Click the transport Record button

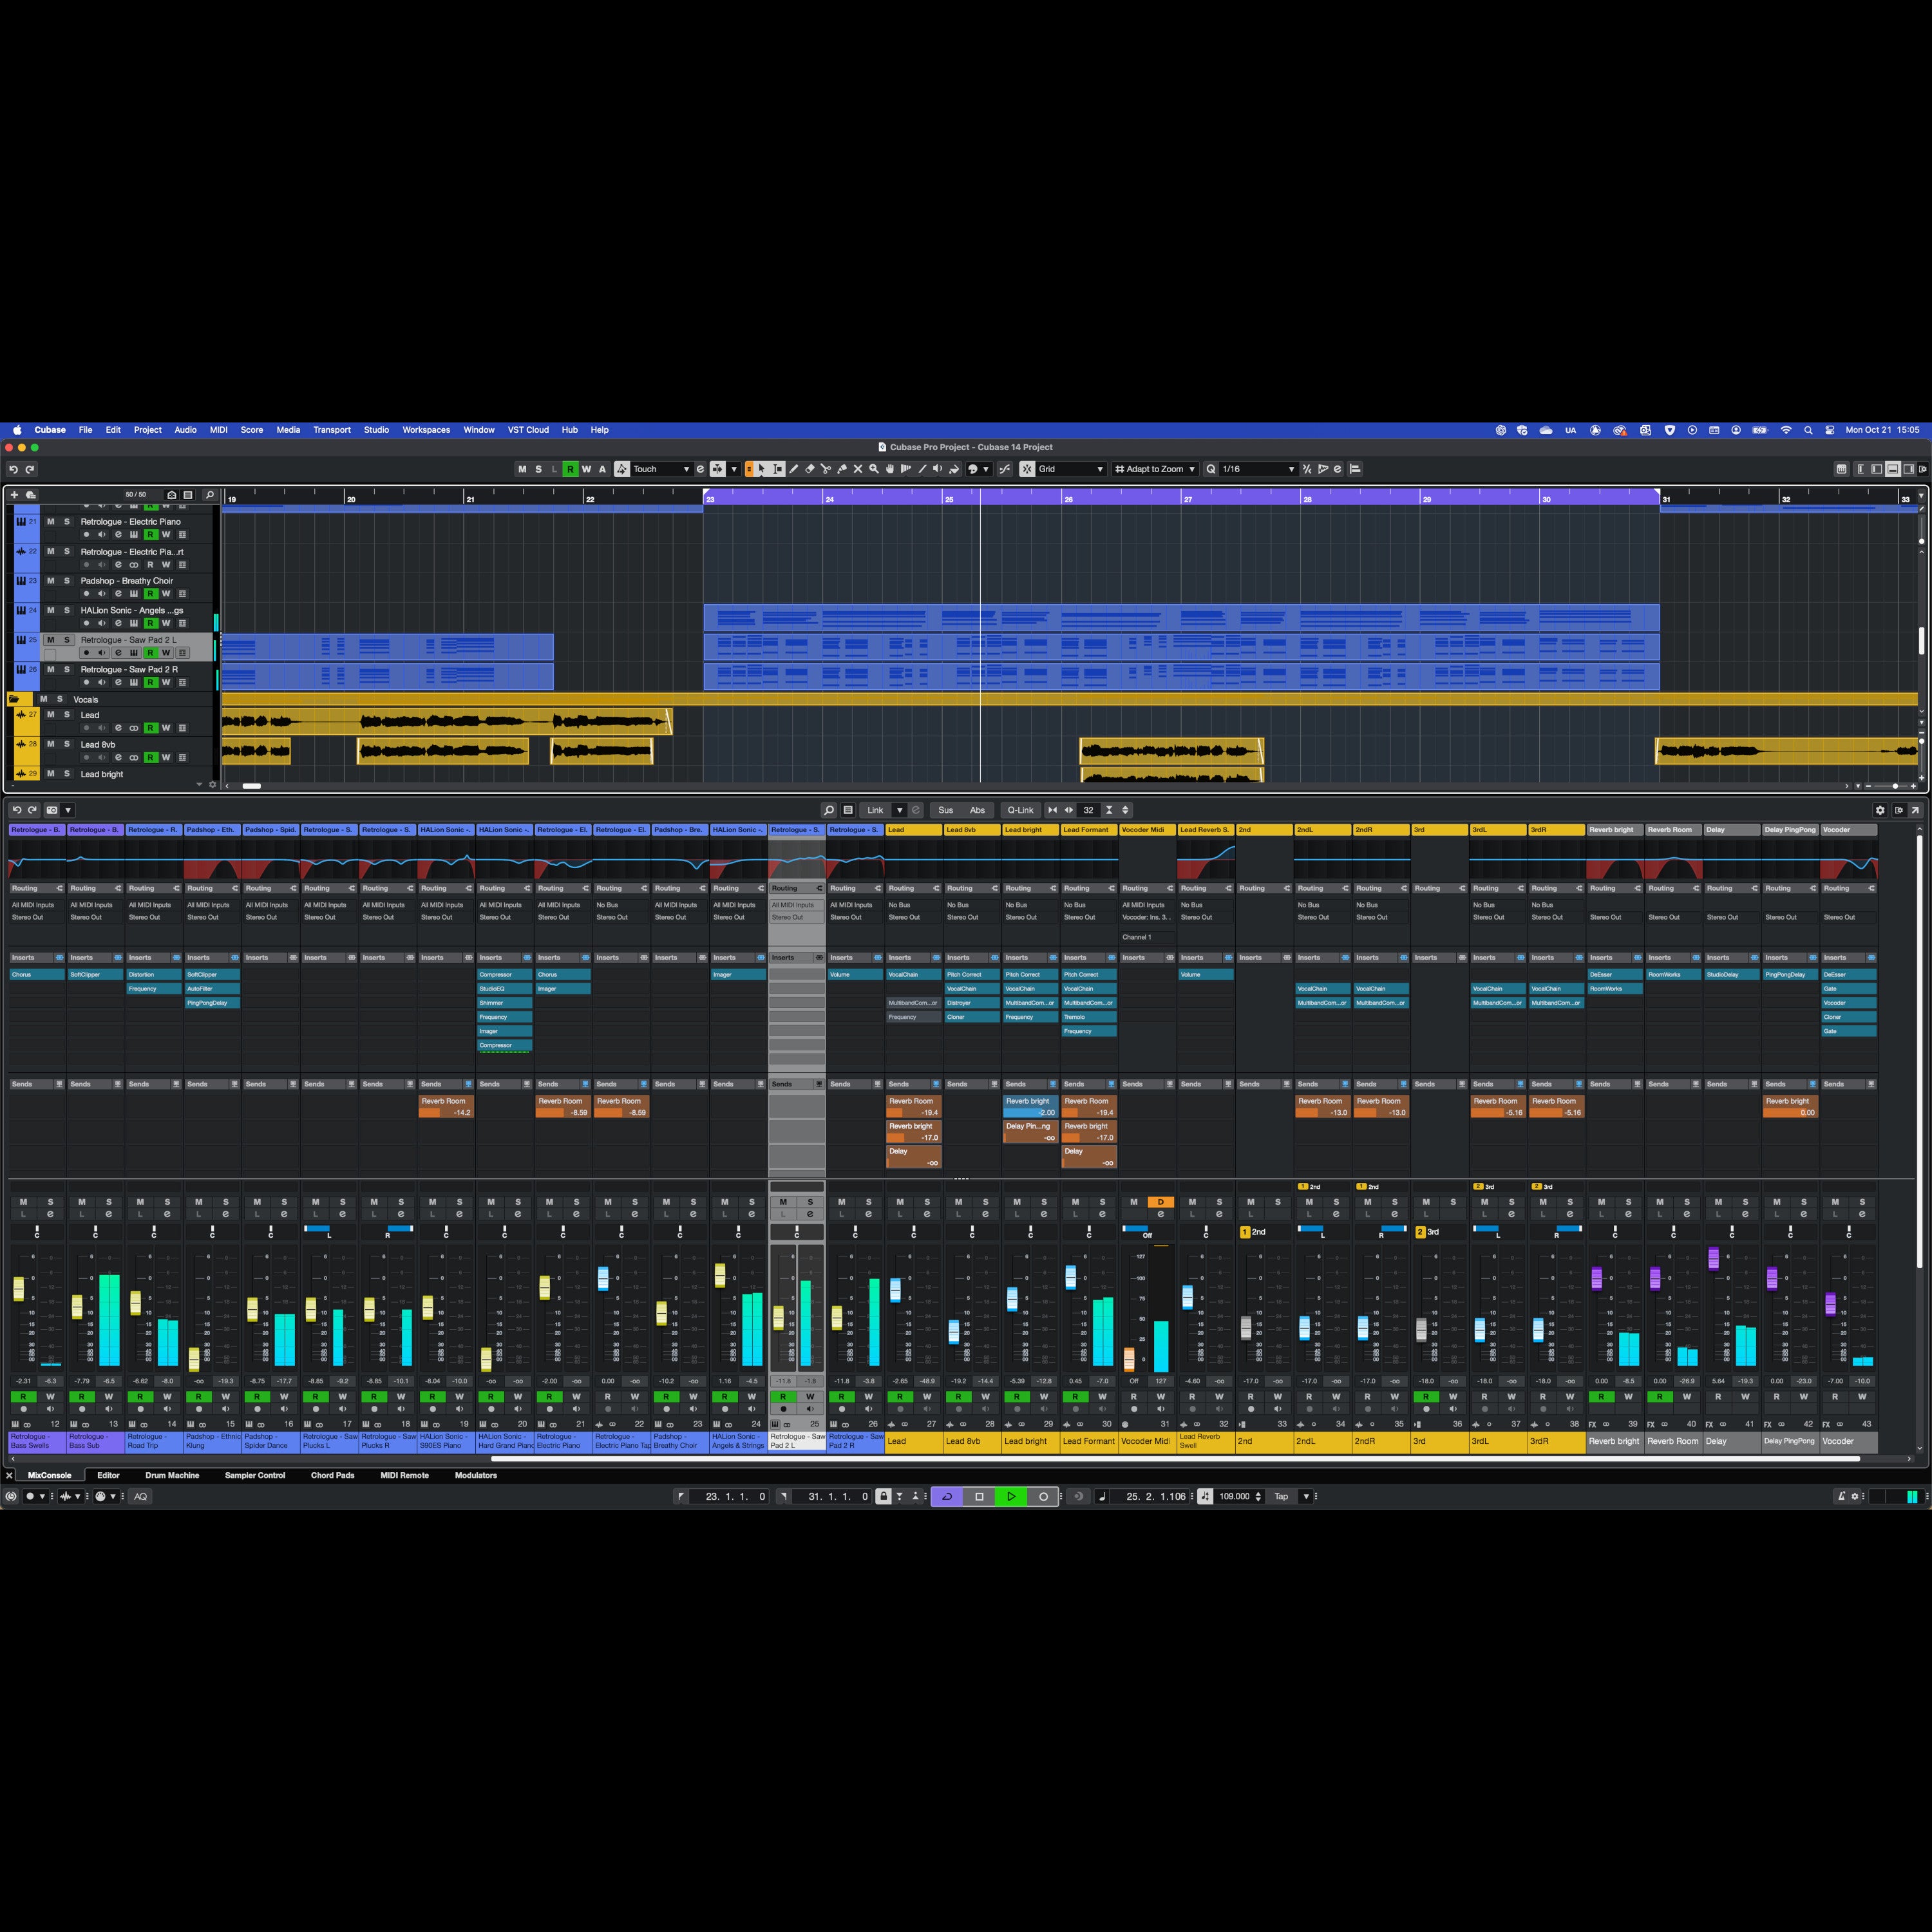[1043, 1497]
